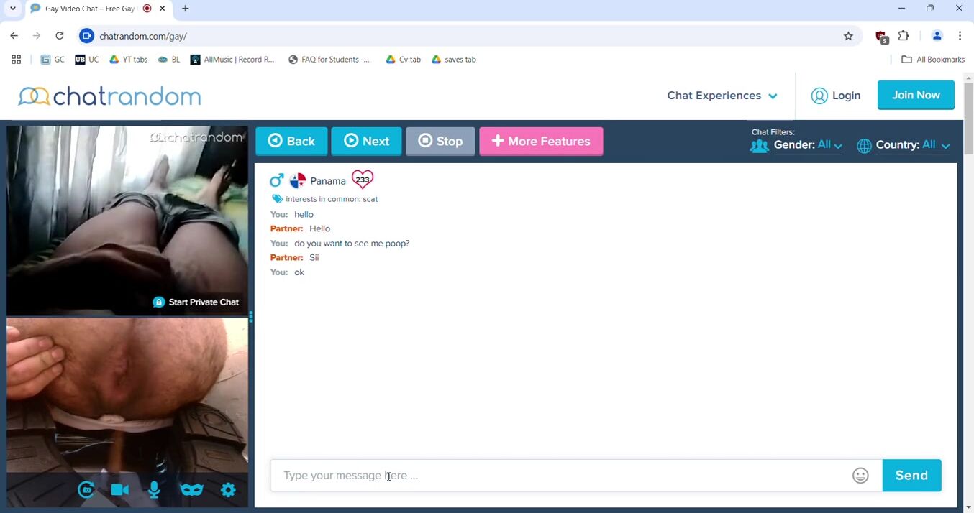Open the emoji picker in message box

coord(860,476)
